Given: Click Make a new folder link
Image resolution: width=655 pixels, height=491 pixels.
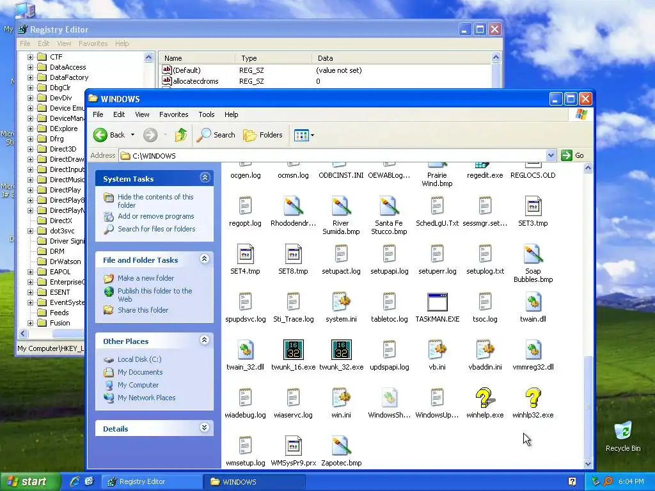Looking at the screenshot, I should (x=146, y=278).
